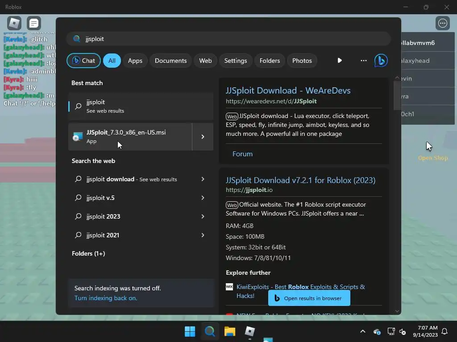The width and height of the screenshot is (457, 342).
Task: Show more filter tabs with the arrow
Action: pos(340,61)
